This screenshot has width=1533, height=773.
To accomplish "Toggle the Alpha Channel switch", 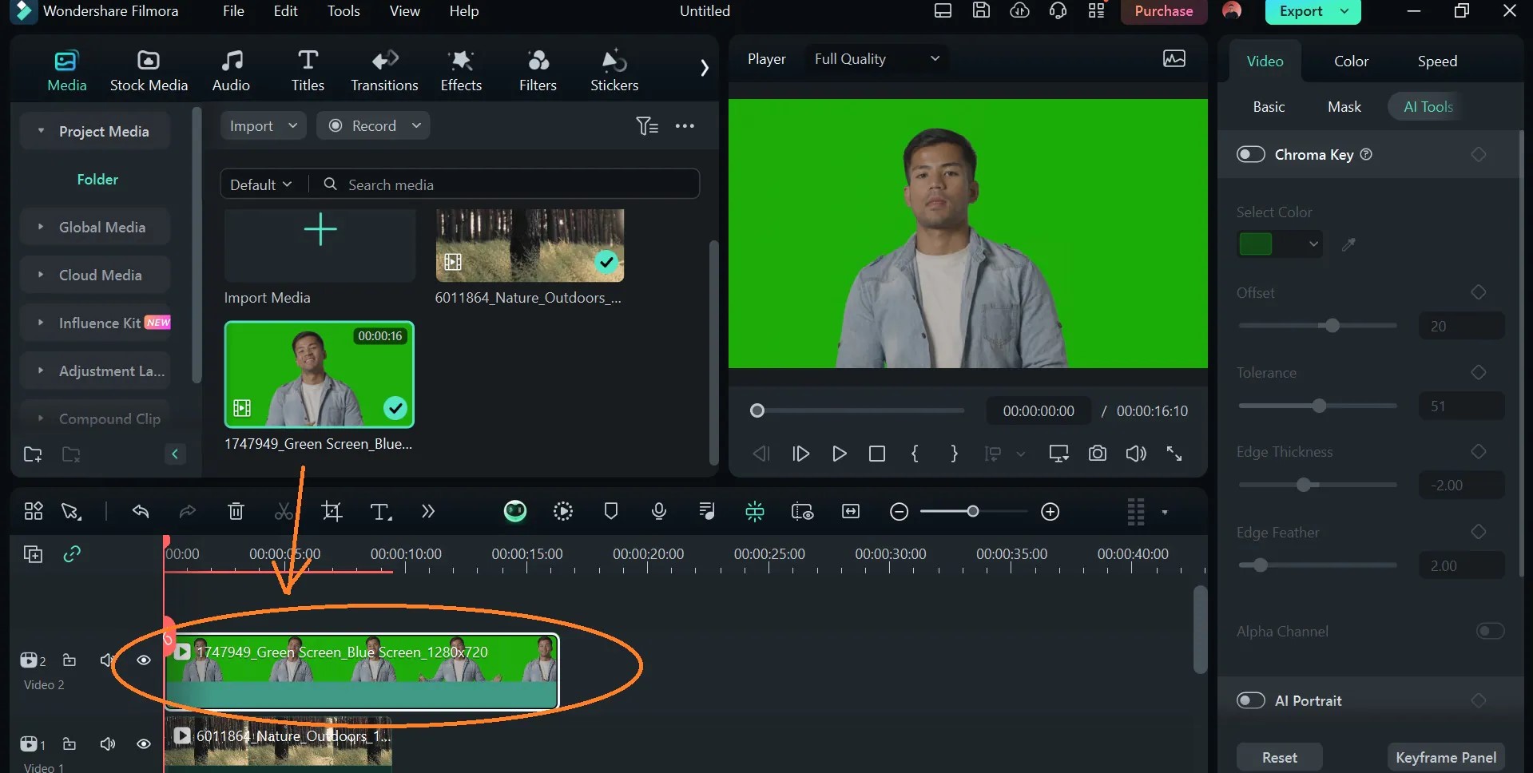I will click(x=1490, y=631).
